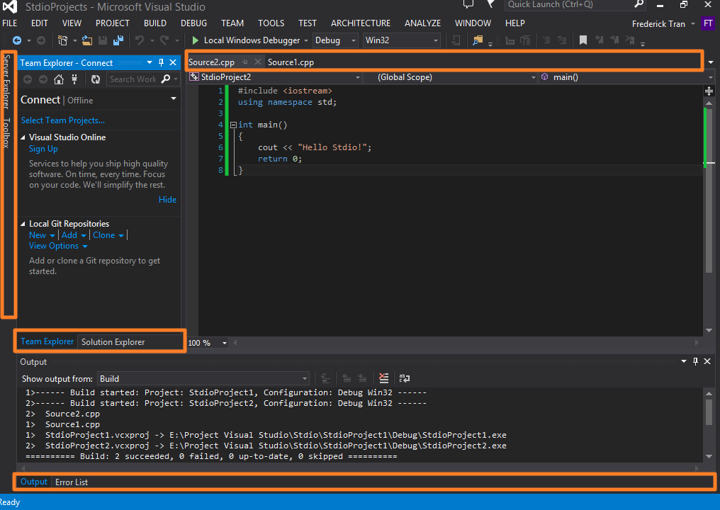Click the Open File folder icon
Viewport: 720px width, 510px height.
click(86, 40)
